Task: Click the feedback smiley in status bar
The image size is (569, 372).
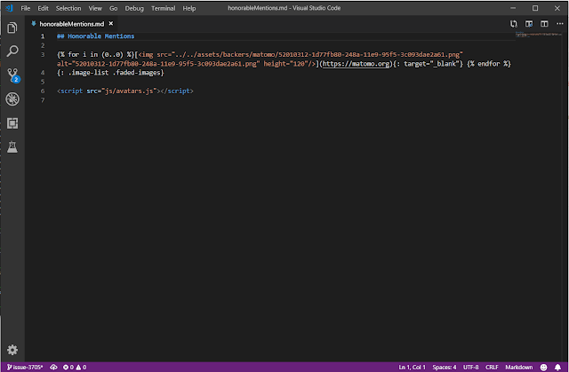Action: coord(543,368)
